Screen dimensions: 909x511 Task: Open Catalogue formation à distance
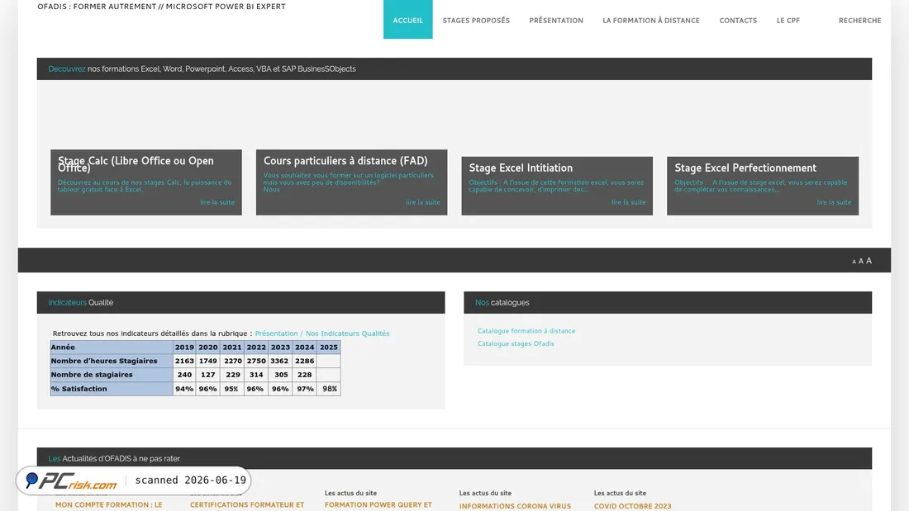(x=526, y=331)
